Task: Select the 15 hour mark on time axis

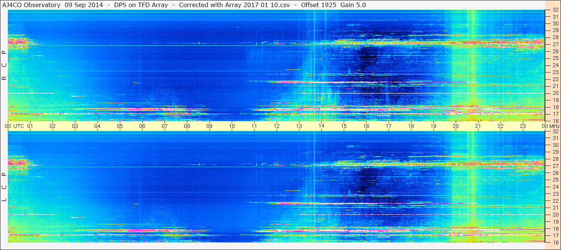Action: [x=344, y=126]
